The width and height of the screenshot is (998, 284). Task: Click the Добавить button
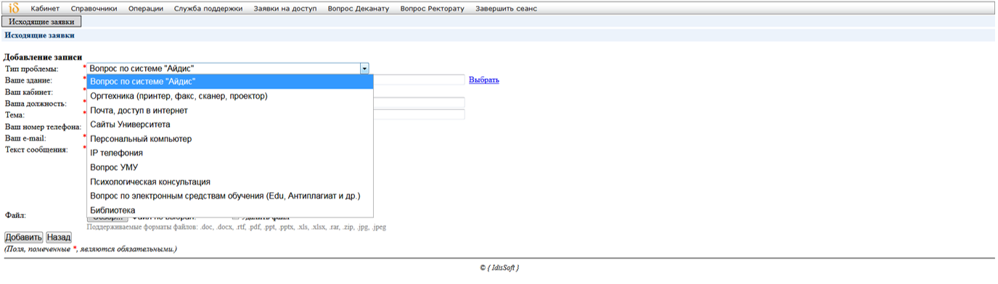[24, 237]
